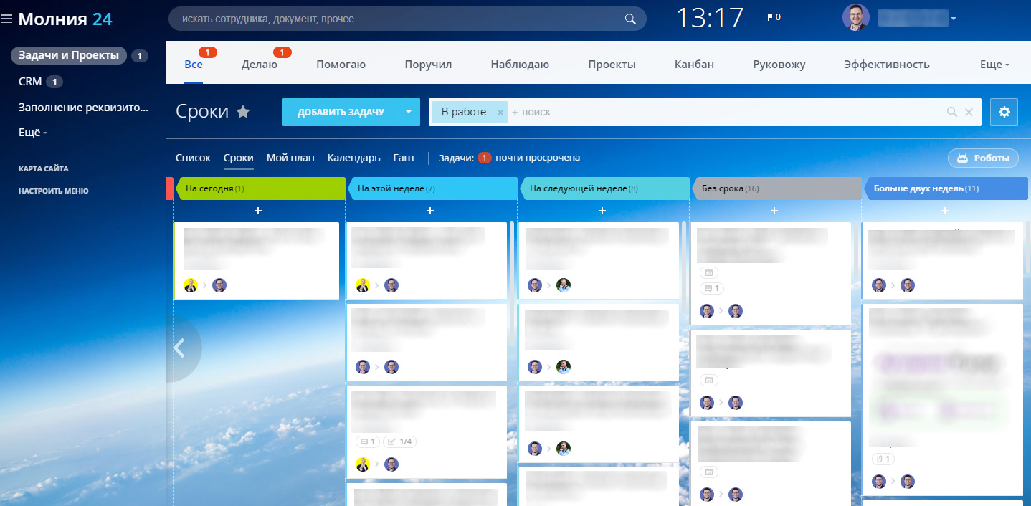The image size is (1031, 506).
Task: Click the ДОБАВИТЬ ЗАДАЧУ button
Action: click(x=341, y=113)
